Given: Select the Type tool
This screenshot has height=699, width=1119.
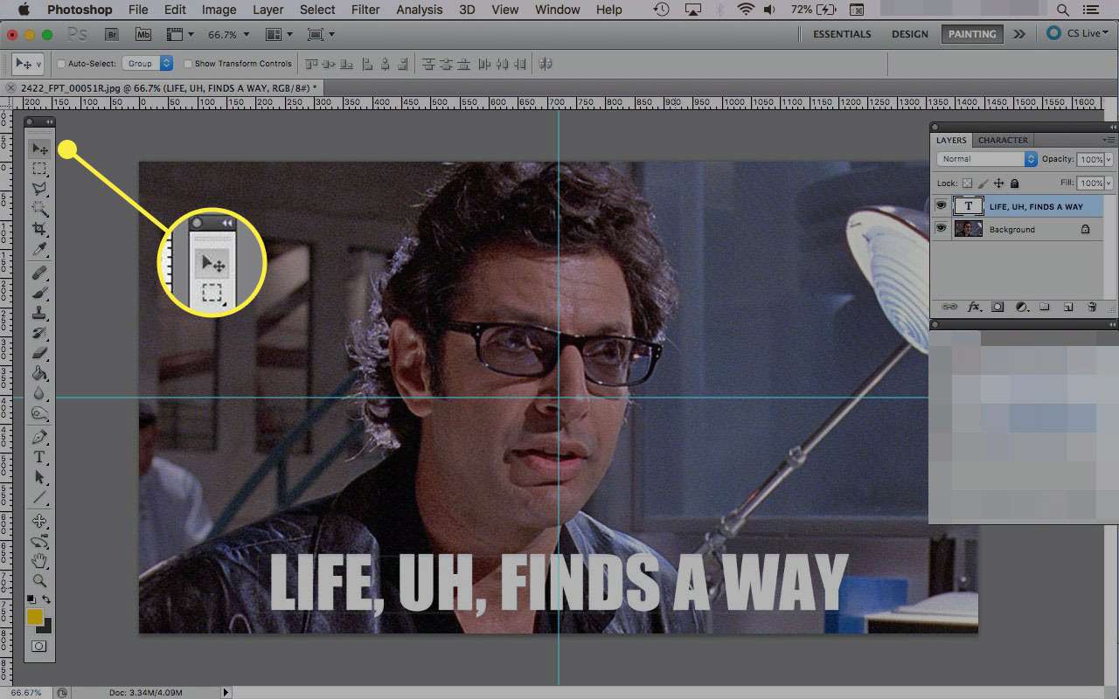Looking at the screenshot, I should [x=40, y=458].
